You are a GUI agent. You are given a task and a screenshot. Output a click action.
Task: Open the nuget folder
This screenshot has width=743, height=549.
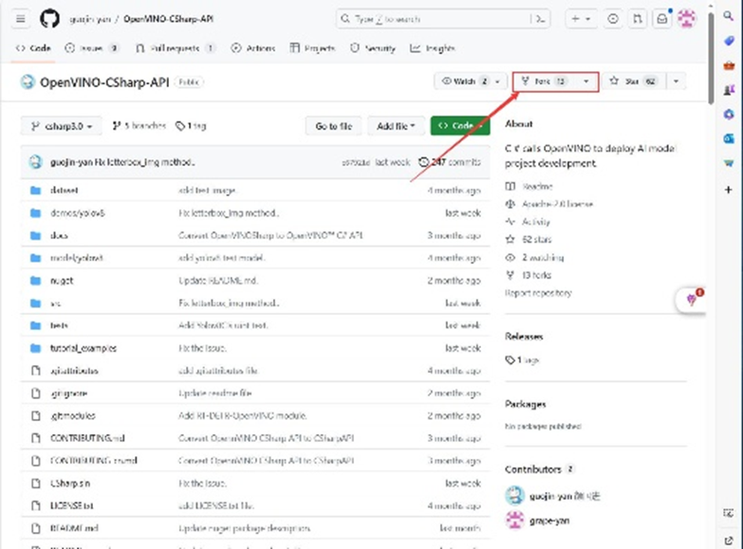[x=62, y=281]
